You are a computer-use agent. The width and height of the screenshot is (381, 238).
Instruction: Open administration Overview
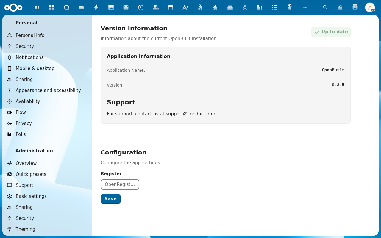click(47, 163)
